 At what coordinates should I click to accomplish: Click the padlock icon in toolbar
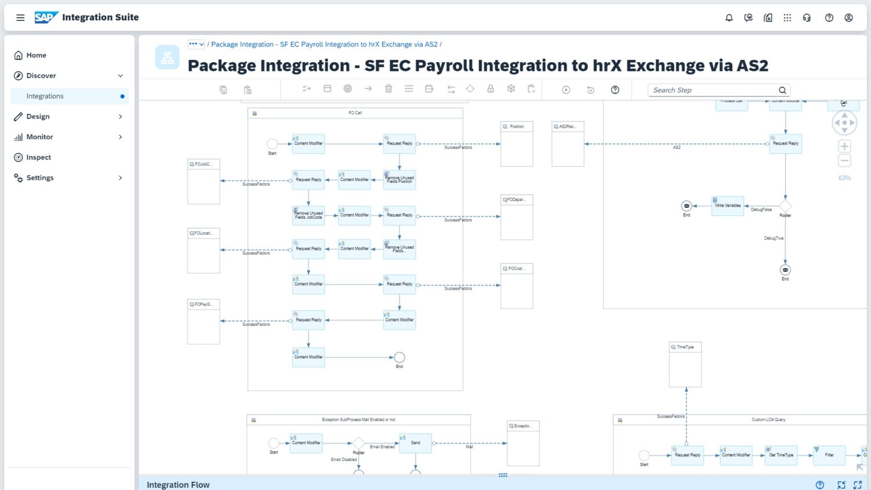[491, 89]
